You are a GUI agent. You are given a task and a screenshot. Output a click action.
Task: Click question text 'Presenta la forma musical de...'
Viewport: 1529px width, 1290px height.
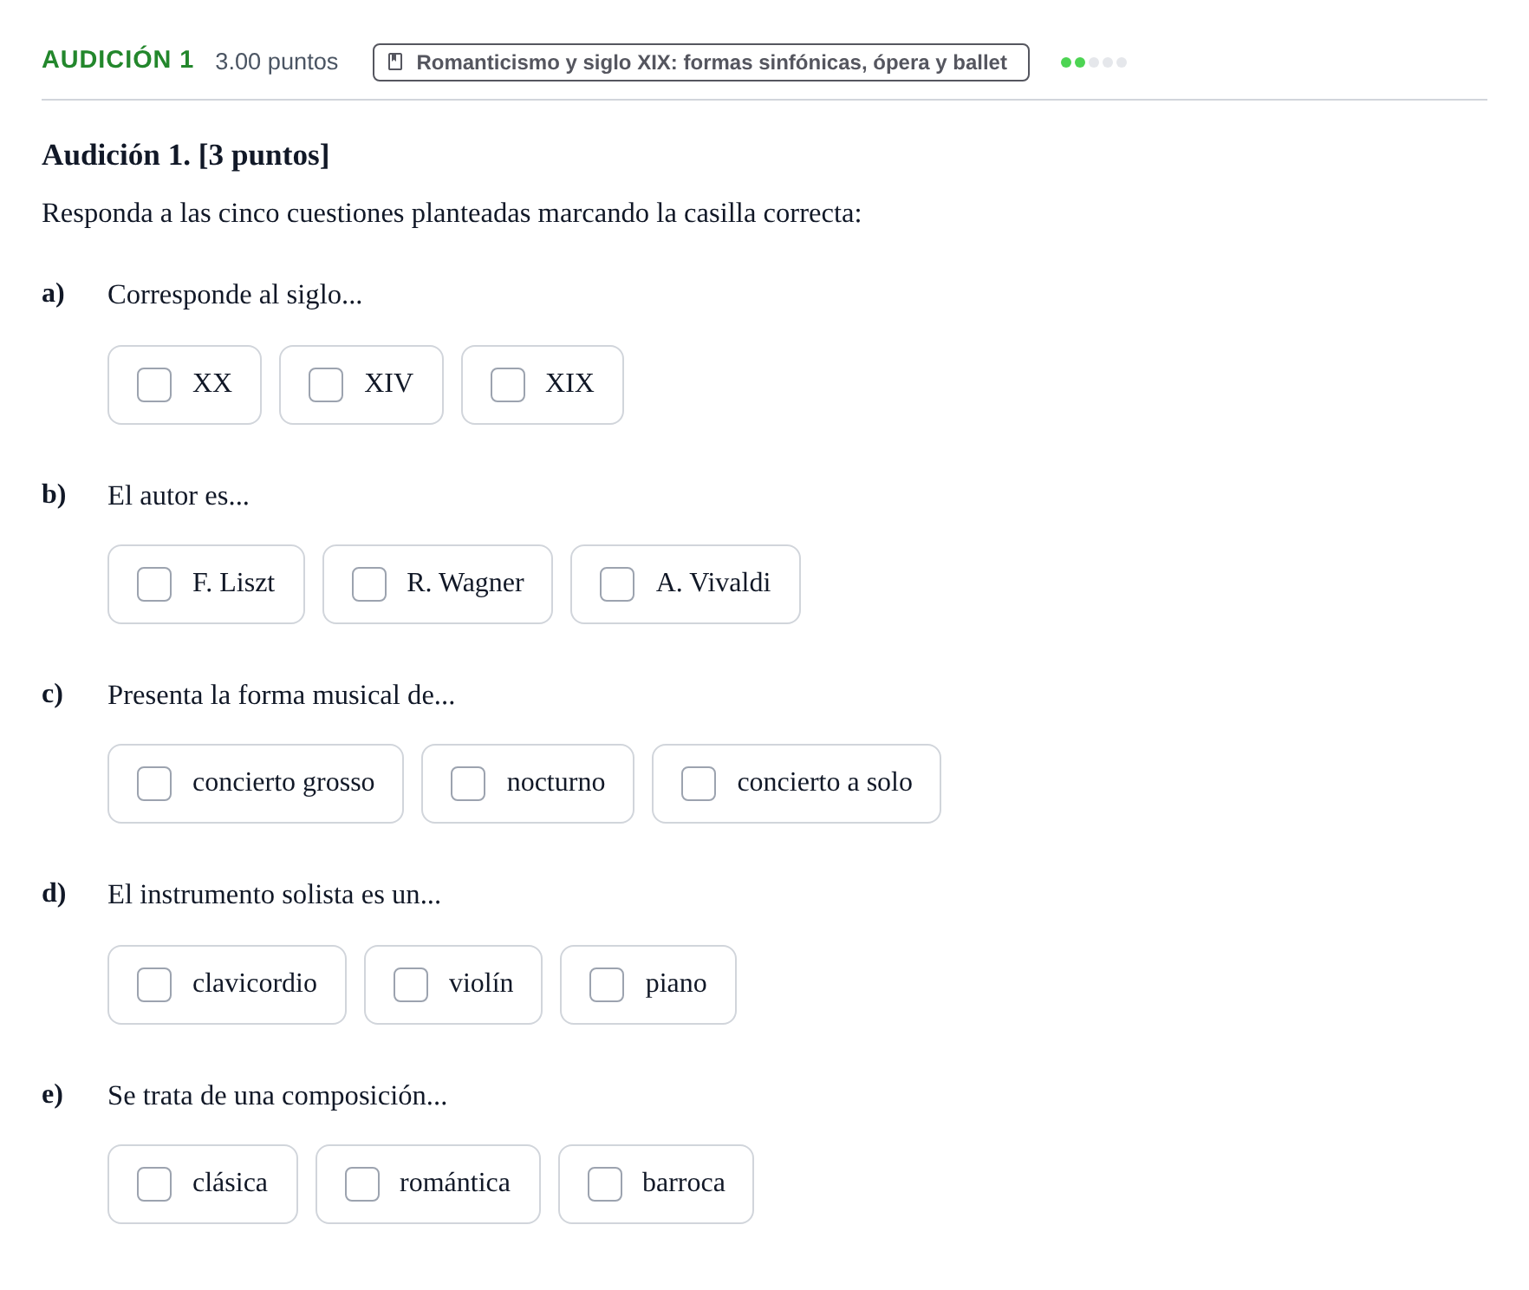click(x=282, y=695)
